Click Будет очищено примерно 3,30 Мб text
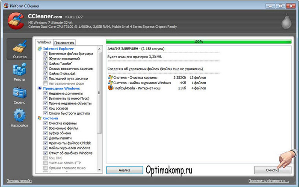 135,56
